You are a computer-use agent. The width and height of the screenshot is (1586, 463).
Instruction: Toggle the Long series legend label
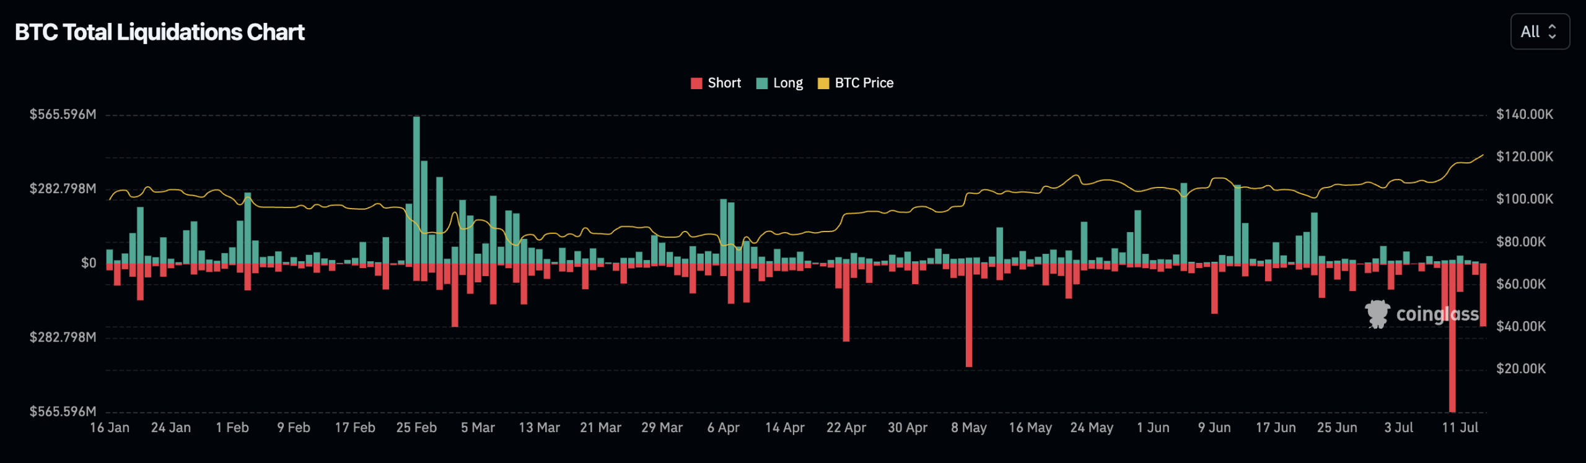(x=788, y=83)
